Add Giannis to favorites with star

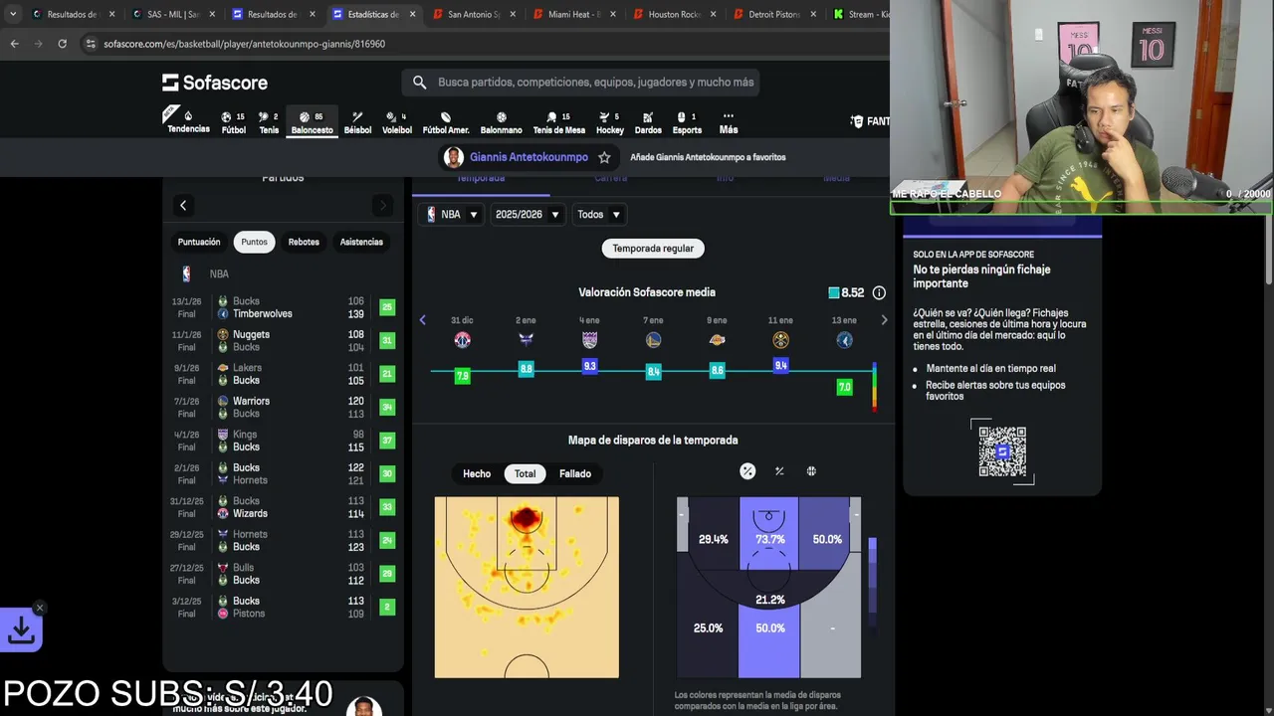(x=604, y=157)
